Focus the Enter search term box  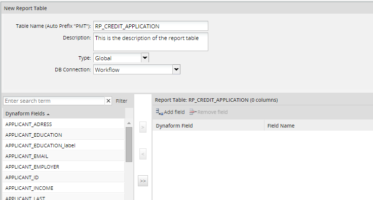(54, 101)
